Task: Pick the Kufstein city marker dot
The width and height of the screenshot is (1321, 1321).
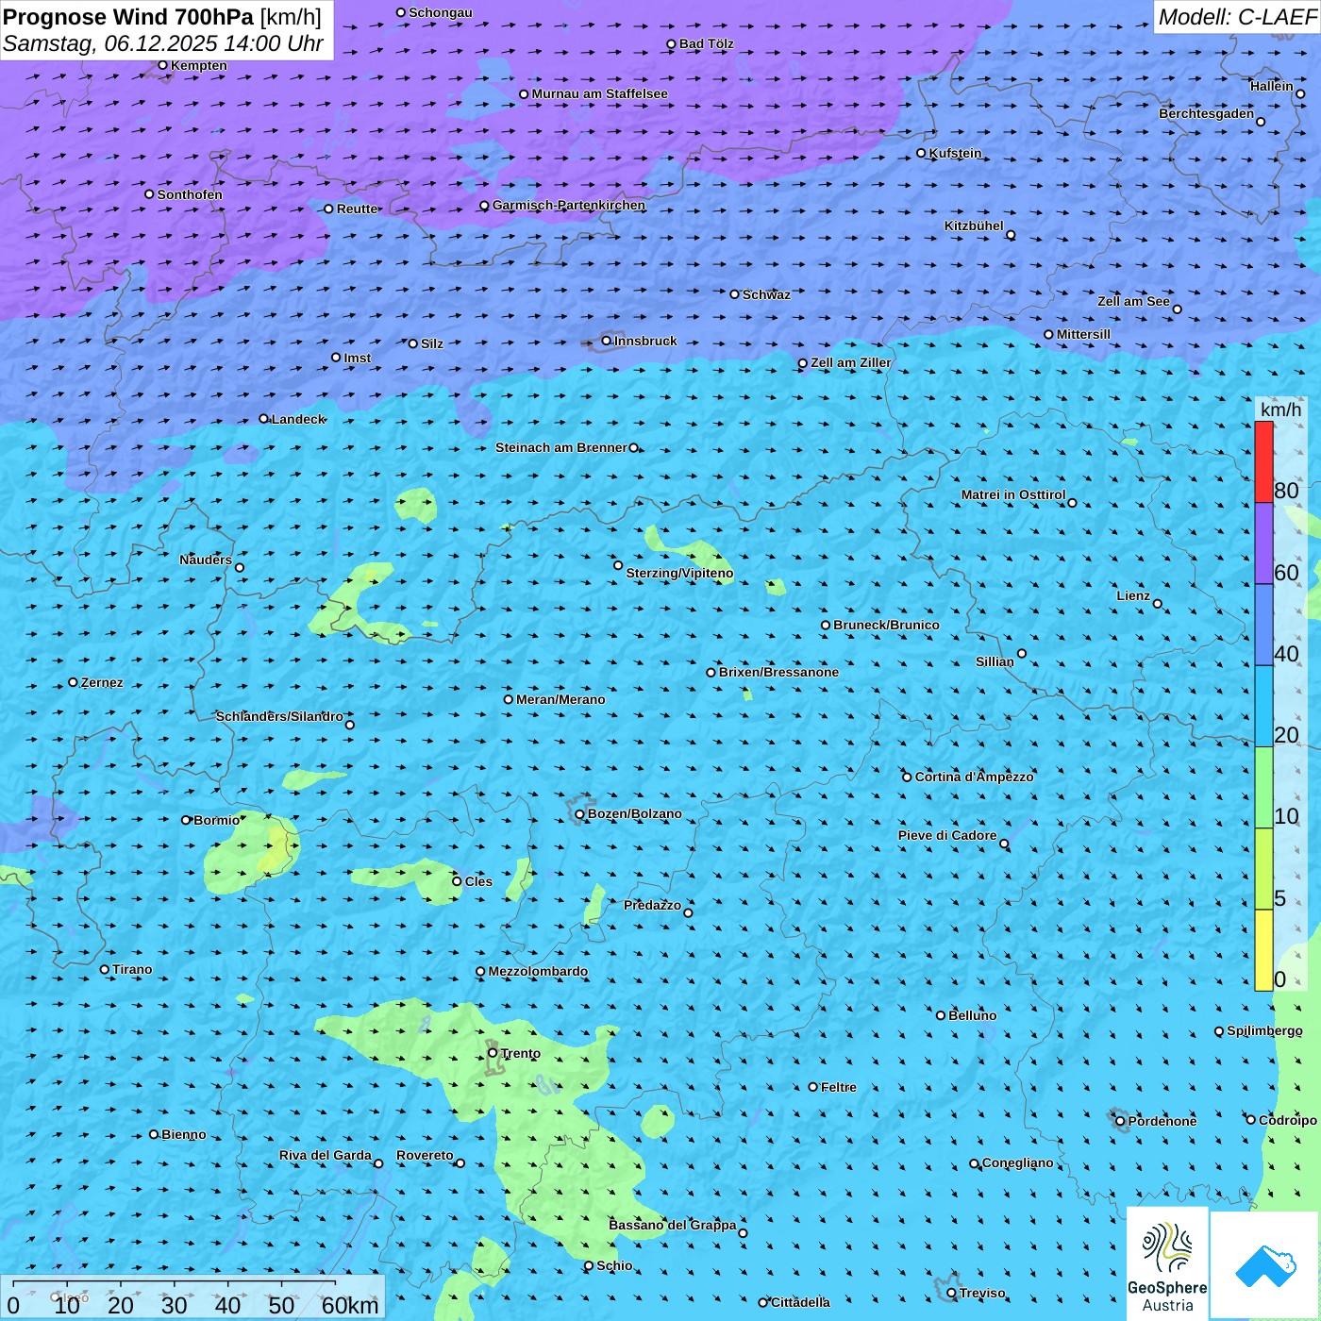Action: point(921,153)
